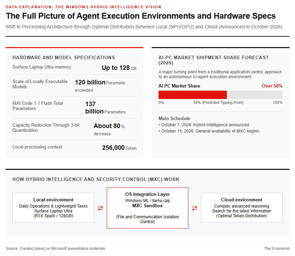
Task: Click the "MXC Sandbox" text
Action: pyautogui.click(x=147, y=205)
